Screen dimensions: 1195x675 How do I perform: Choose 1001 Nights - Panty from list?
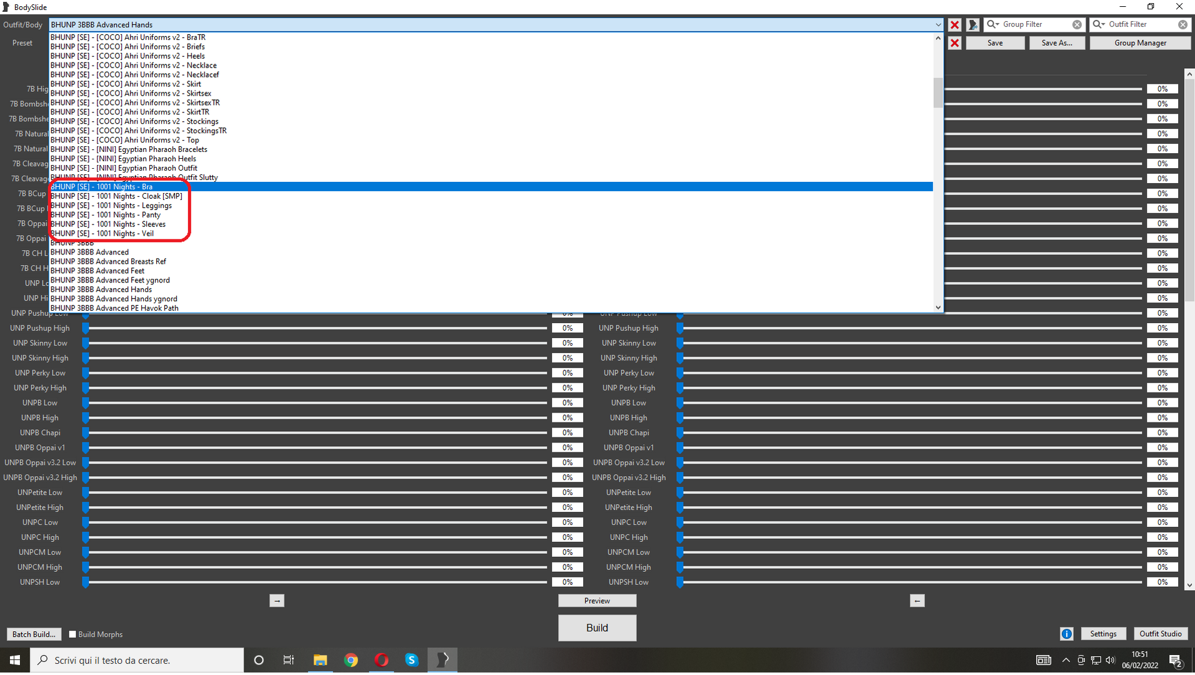491,215
